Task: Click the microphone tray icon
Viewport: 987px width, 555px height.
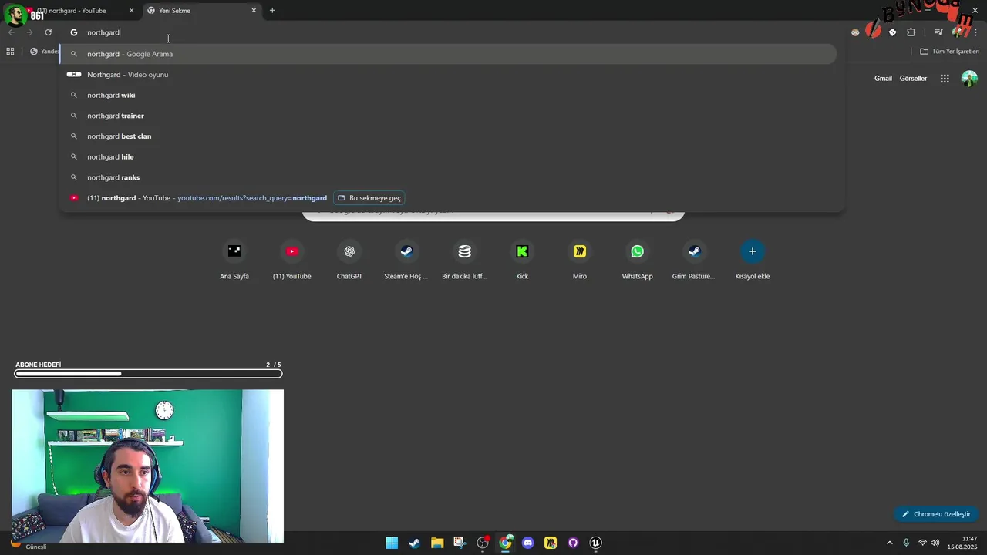Action: (x=906, y=543)
